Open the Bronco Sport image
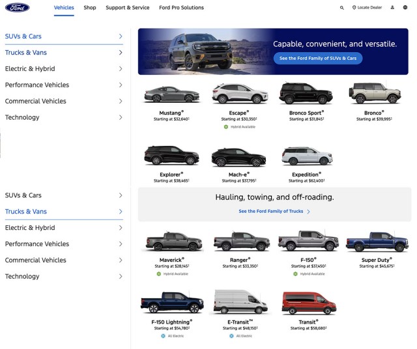This screenshot has width=417, height=349. [x=306, y=93]
